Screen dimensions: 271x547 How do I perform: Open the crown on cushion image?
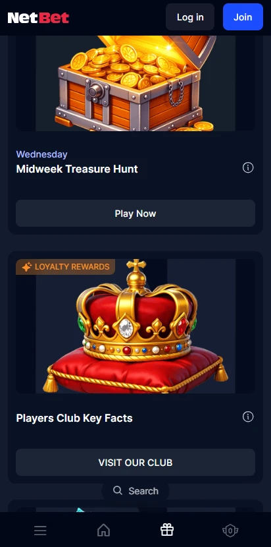point(135,326)
